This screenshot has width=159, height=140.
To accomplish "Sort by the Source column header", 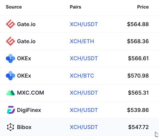I will pyautogui.click(x=14, y=7).
